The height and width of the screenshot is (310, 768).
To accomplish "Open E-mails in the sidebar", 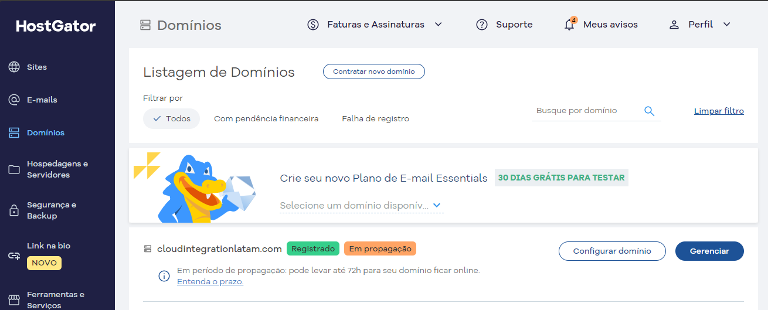I will 42,100.
